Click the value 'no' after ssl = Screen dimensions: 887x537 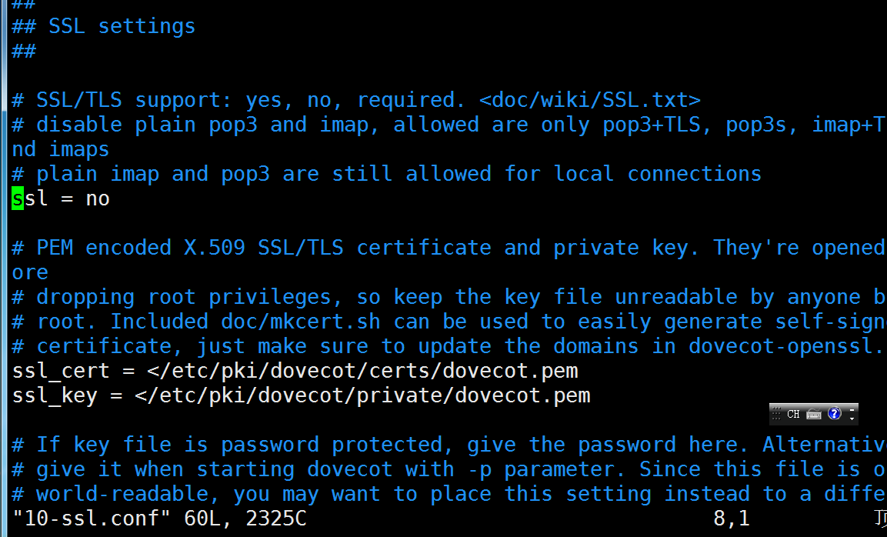(x=98, y=198)
